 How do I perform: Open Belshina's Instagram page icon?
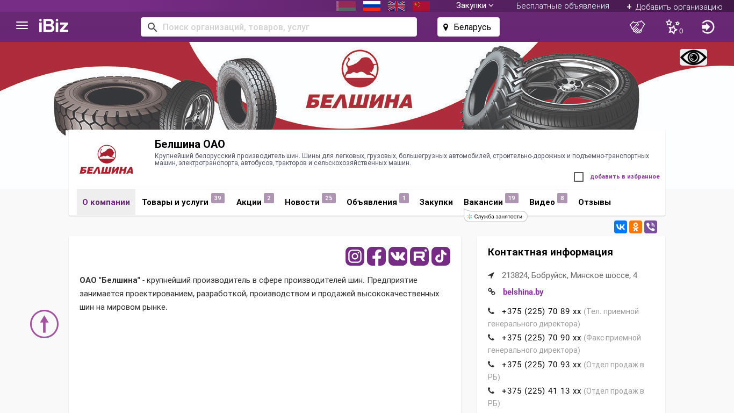(x=355, y=257)
